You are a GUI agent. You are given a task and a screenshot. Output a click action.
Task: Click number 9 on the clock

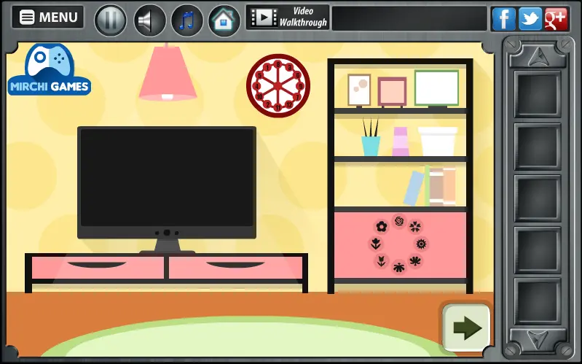click(301, 86)
